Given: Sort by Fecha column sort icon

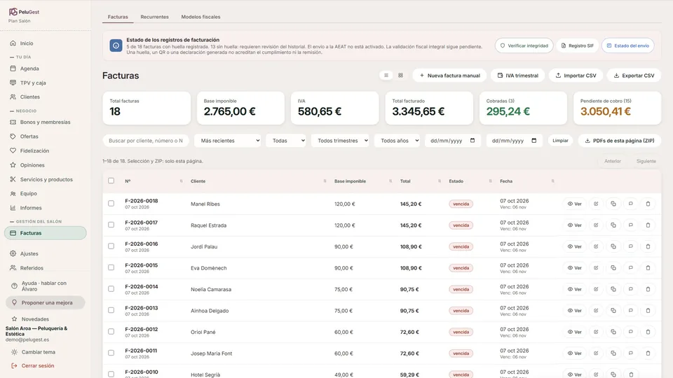Looking at the screenshot, I should 552,181.
